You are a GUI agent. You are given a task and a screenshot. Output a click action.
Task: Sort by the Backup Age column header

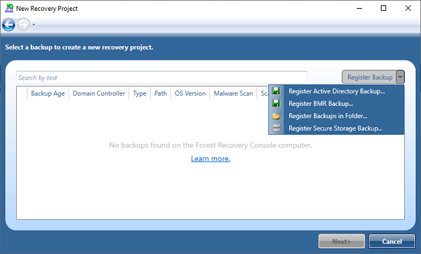click(x=48, y=93)
